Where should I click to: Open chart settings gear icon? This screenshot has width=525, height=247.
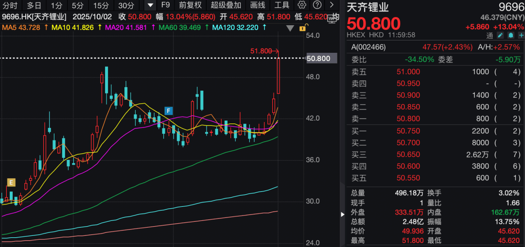302,5
